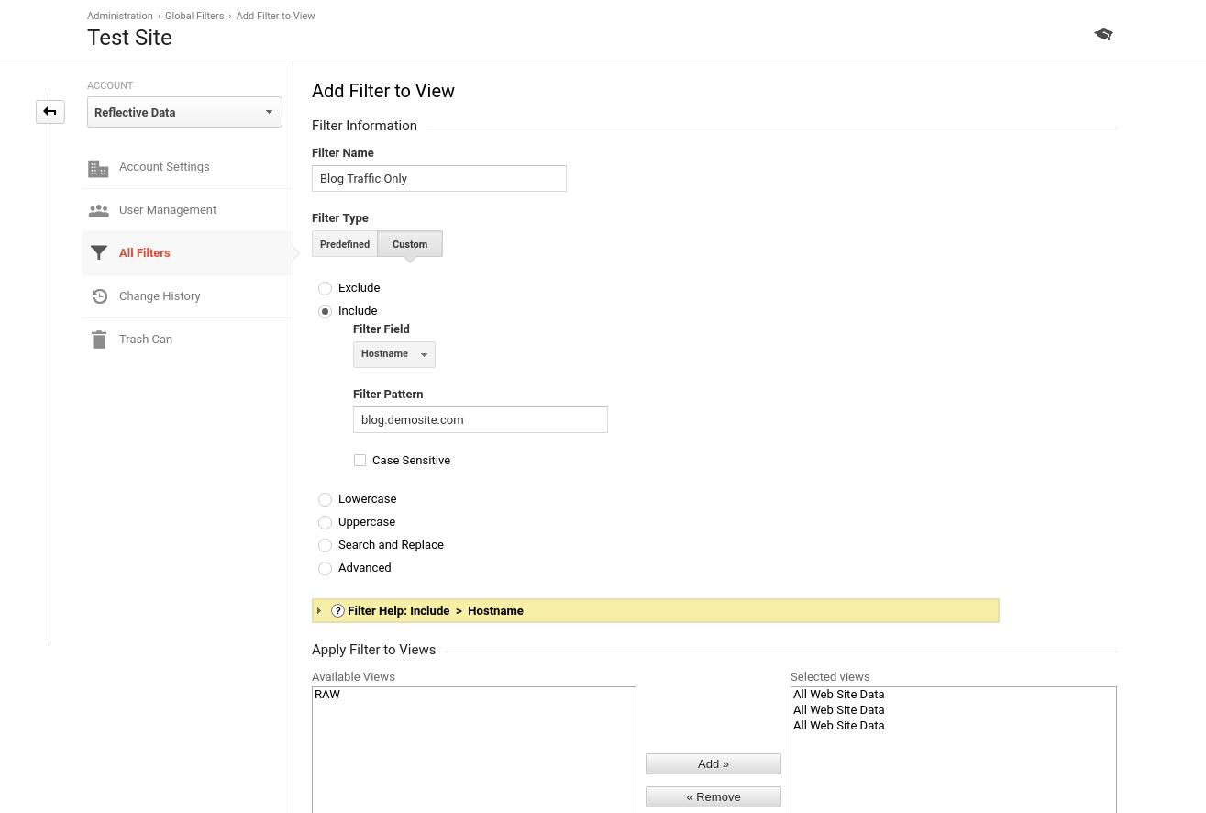Click the back arrow icon
Viewport: 1206px width, 813px height.
pyautogui.click(x=50, y=112)
